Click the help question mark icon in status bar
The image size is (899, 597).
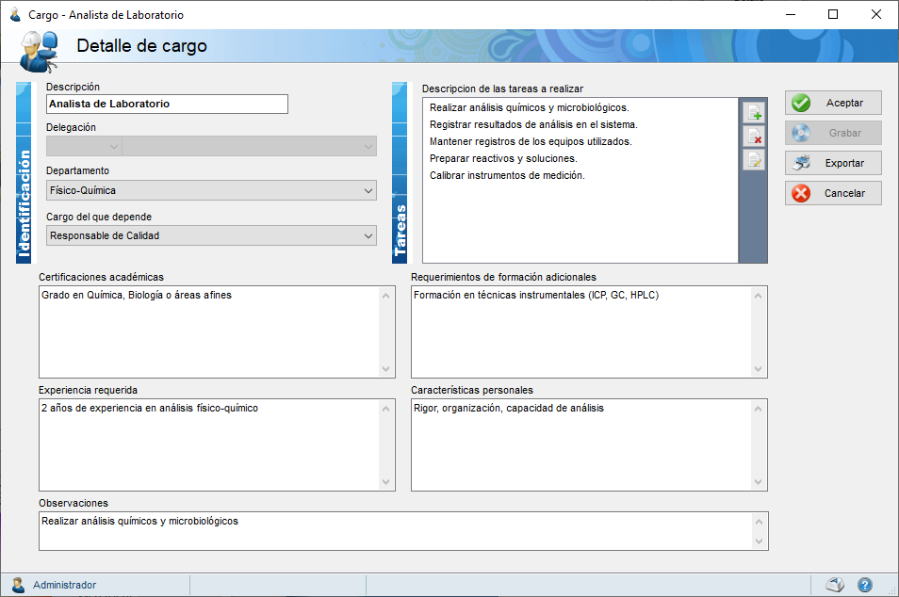pos(864,585)
